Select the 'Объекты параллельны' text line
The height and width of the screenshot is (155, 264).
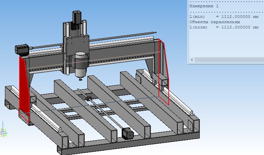tap(215, 22)
